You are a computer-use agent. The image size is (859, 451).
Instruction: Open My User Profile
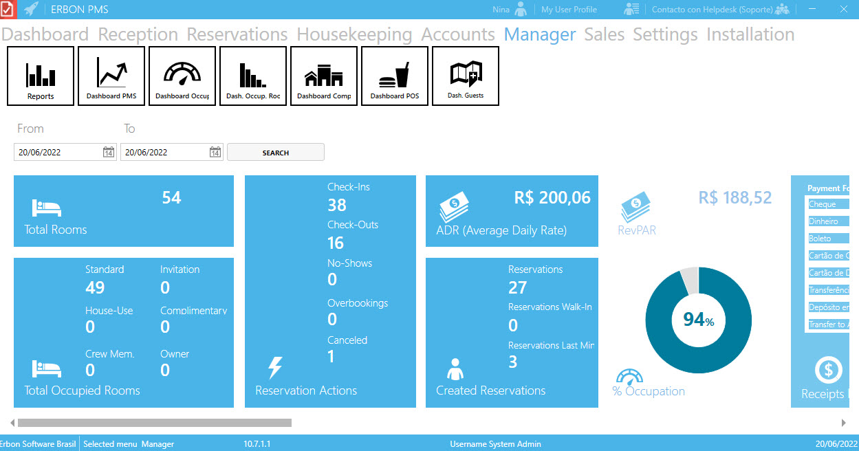(x=569, y=10)
